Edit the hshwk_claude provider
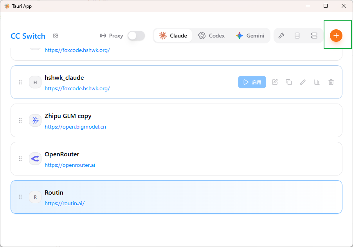This screenshot has width=353, height=247. click(x=275, y=82)
